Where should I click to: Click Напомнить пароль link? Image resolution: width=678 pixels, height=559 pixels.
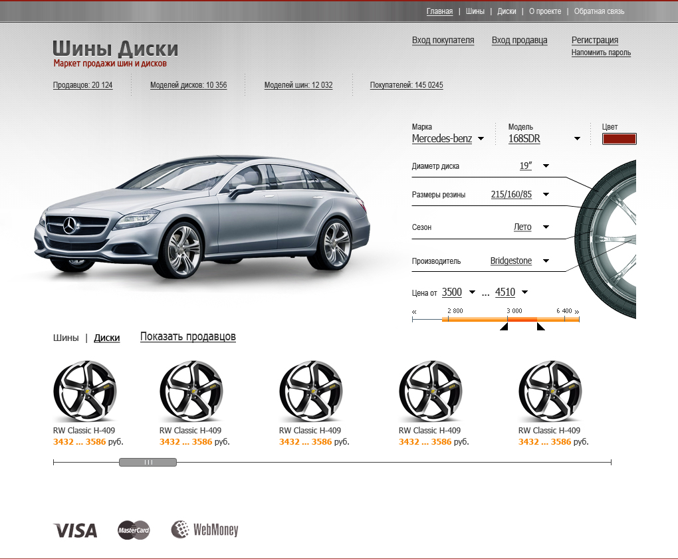(601, 53)
